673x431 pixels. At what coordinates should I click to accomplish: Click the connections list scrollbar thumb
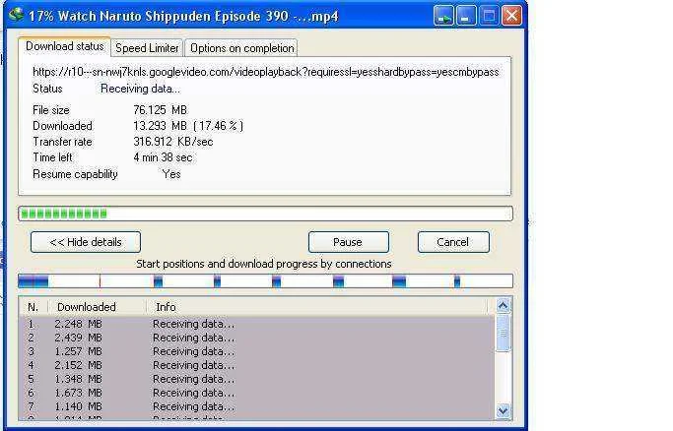coord(504,333)
